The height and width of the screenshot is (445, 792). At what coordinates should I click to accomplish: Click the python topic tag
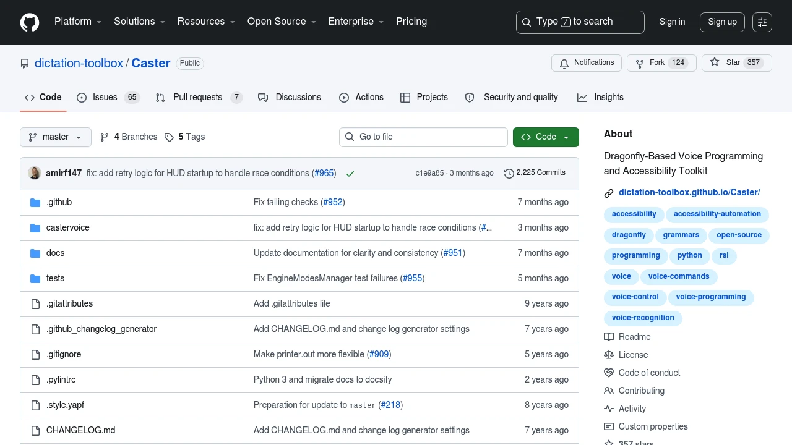coord(689,256)
